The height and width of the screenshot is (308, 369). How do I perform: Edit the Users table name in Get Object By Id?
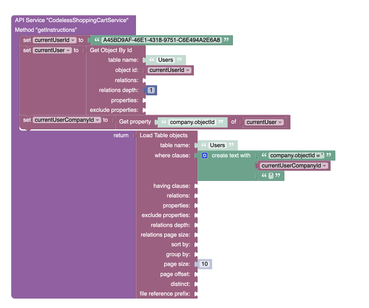165,60
